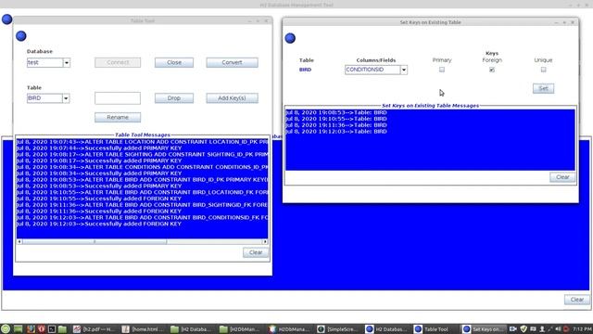Click the CONDITIONSID combo box value
Image resolution: width=593 pixels, height=334 pixels.
tap(372, 70)
